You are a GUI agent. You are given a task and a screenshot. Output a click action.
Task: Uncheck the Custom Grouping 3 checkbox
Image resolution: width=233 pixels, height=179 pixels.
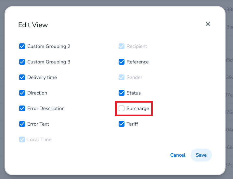[x=22, y=62]
